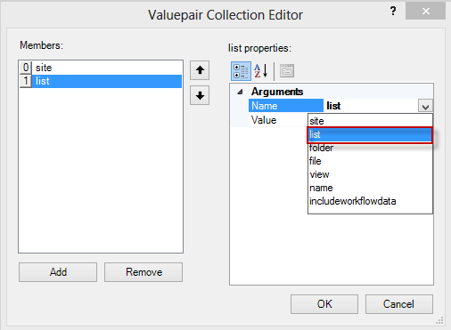Select member 1 'list' in Members list

click(x=101, y=81)
